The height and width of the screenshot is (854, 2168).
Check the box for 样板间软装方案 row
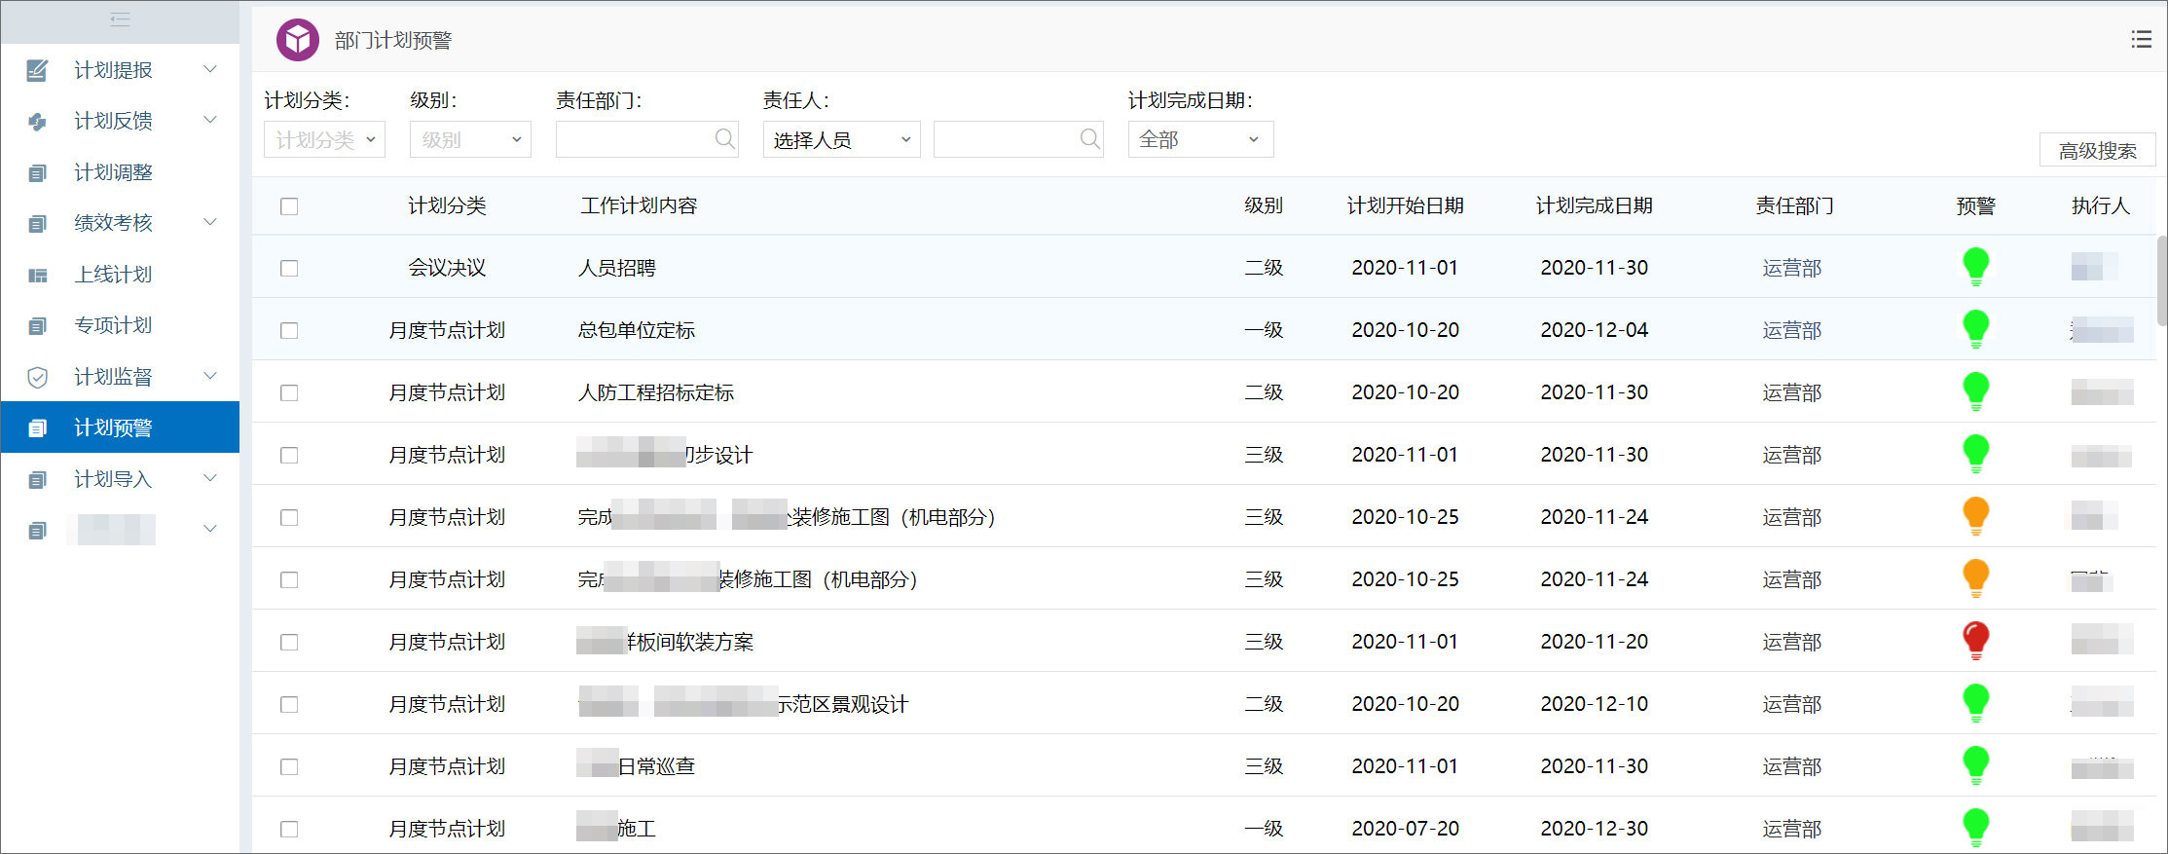click(x=289, y=642)
